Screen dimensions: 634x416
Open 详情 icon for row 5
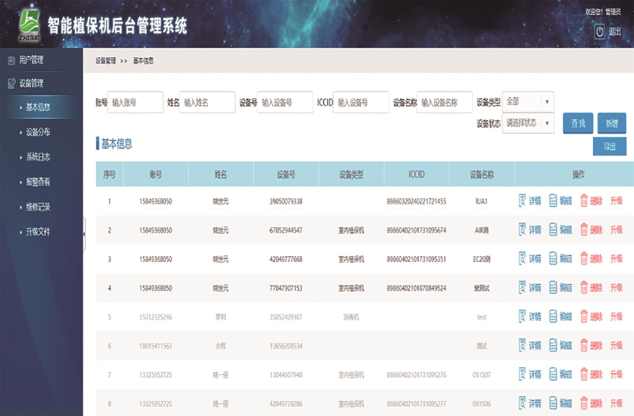click(x=522, y=316)
